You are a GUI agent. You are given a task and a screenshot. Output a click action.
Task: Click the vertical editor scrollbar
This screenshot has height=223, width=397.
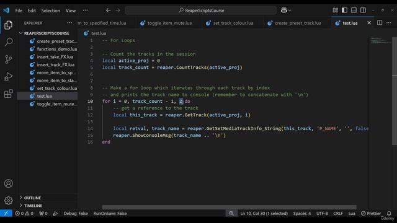(395, 91)
